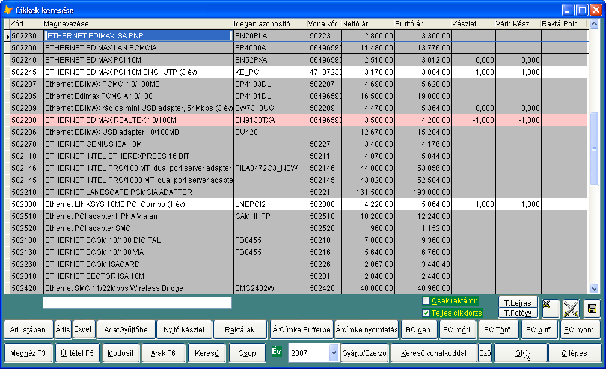The image size is (606, 369).
Task: Open the Év year dropdown showing 2007
Action: coord(334,353)
